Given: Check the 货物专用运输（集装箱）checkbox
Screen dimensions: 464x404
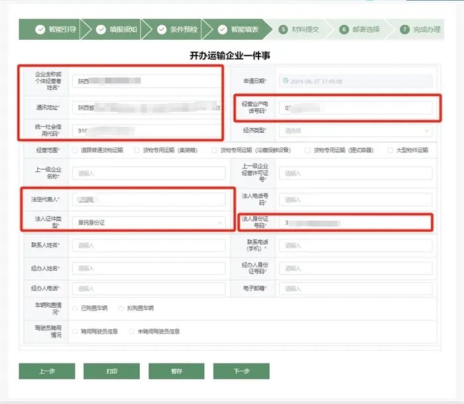Looking at the screenshot, I should [x=137, y=151].
